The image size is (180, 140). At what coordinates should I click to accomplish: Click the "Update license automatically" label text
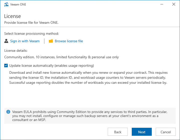point(51,66)
